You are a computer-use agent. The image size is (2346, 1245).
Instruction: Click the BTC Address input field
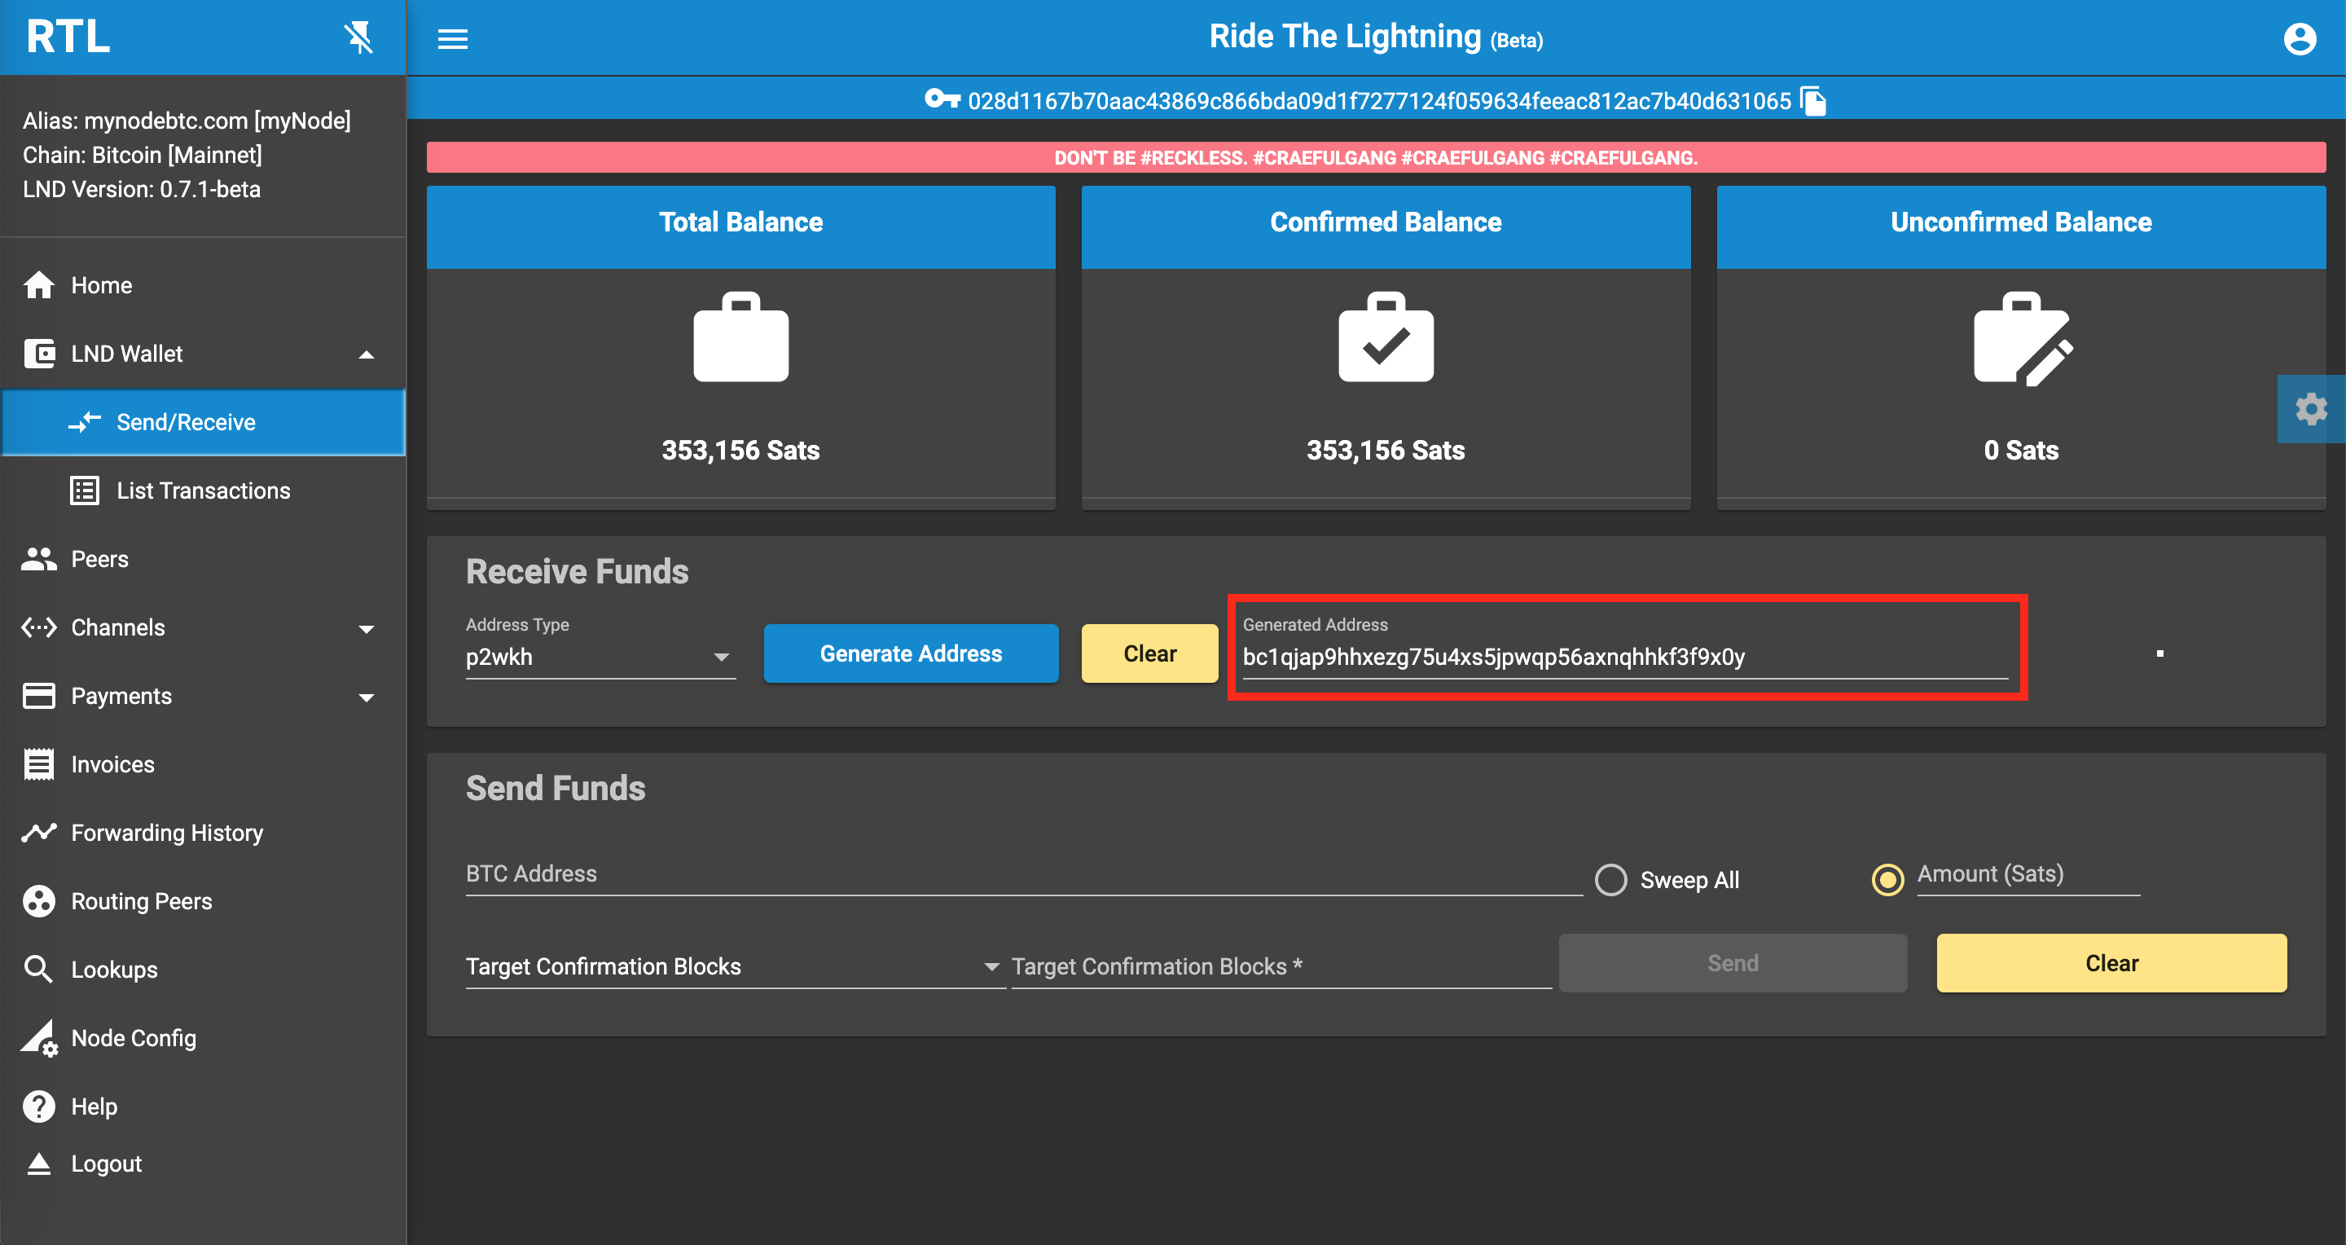point(1024,874)
